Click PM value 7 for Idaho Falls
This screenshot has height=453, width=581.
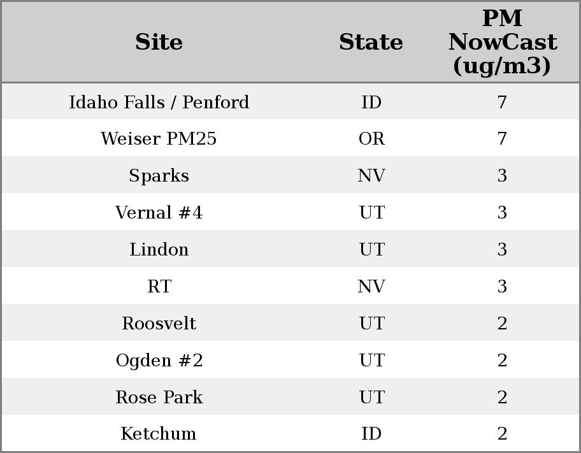(502, 102)
